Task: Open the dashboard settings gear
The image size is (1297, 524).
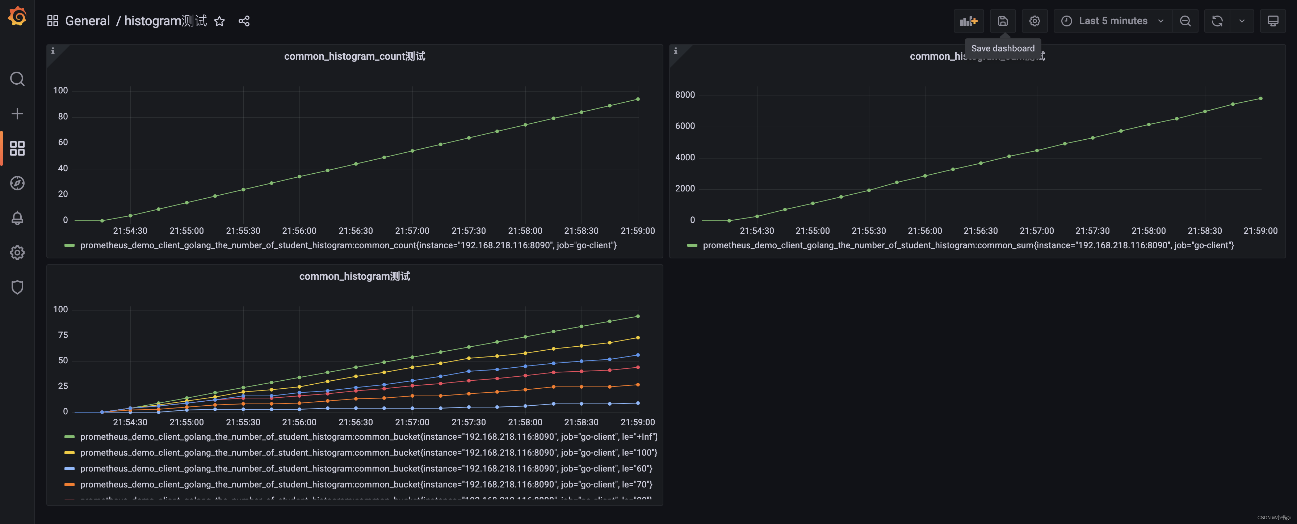Action: [1034, 21]
